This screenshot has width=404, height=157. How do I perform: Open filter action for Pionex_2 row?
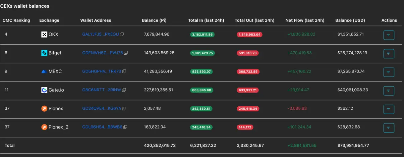389,127
